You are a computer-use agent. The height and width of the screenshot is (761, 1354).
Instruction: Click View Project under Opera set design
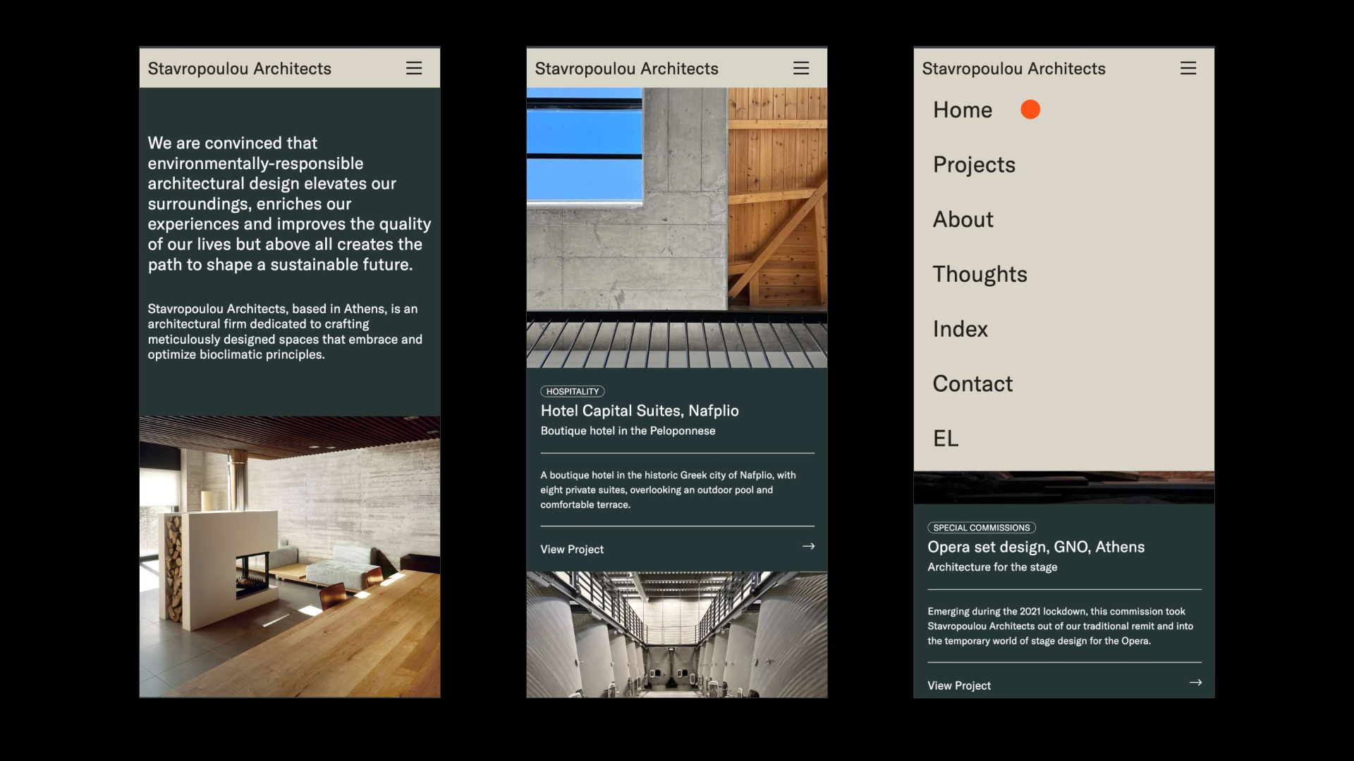[x=959, y=686]
